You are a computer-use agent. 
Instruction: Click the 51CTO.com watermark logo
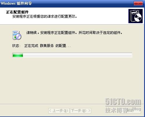click(123, 102)
